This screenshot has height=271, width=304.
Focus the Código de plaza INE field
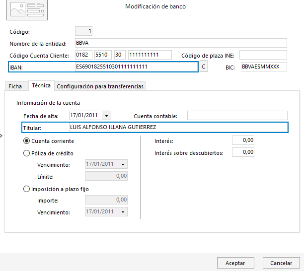pyautogui.click(x=263, y=55)
